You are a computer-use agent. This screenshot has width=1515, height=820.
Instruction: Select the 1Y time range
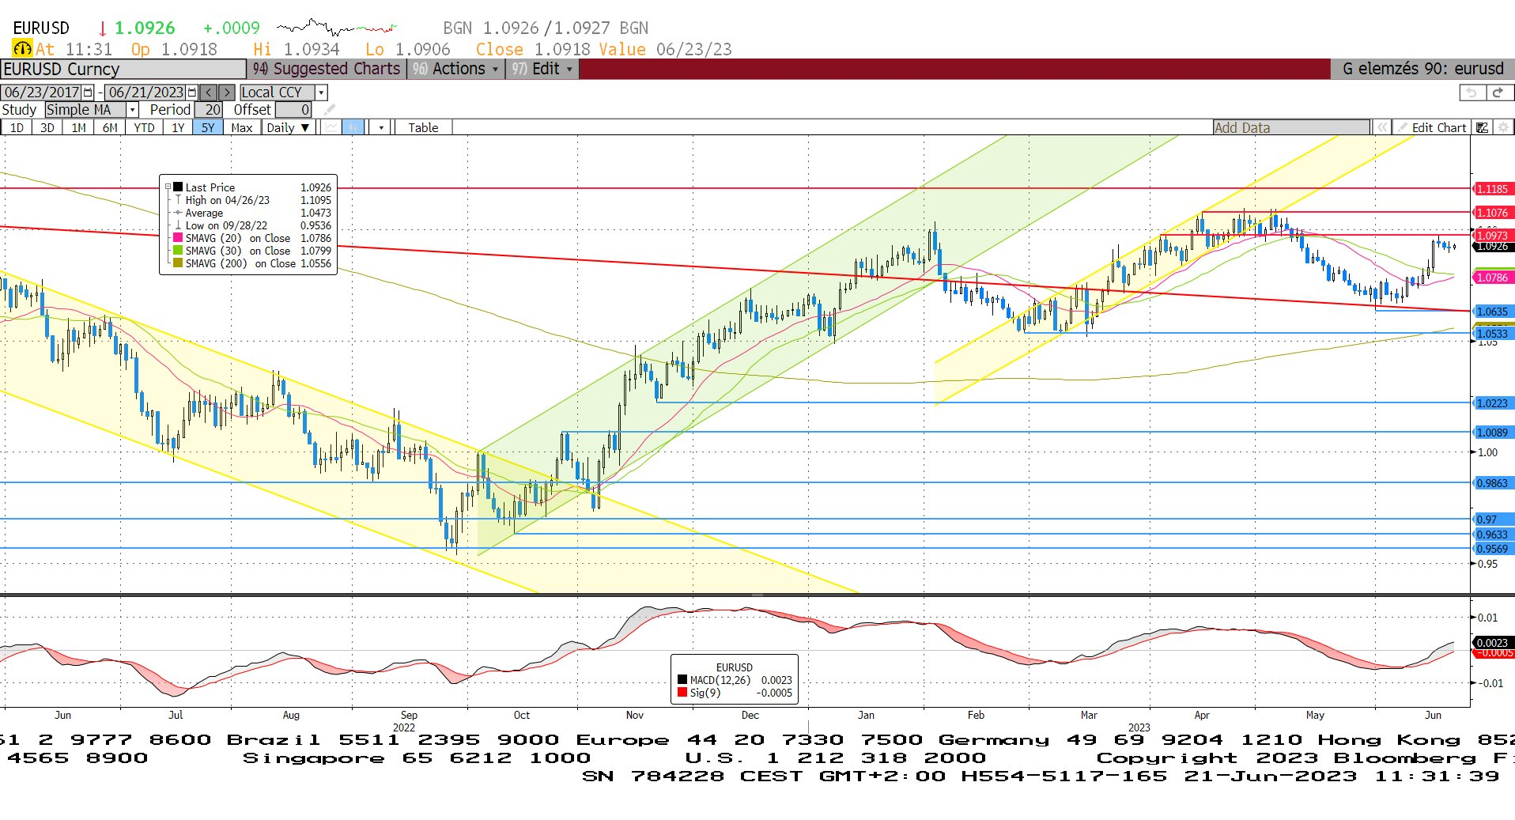click(x=178, y=127)
